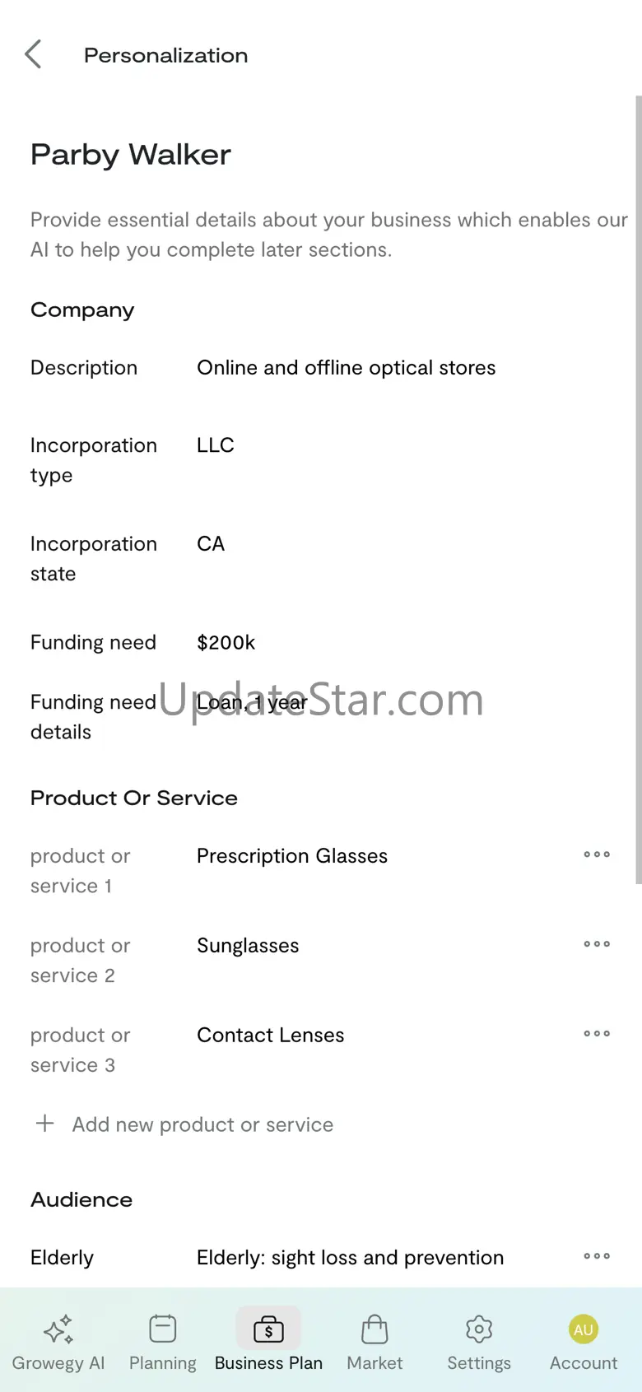Select the Business Plan briefcase icon
Image resolution: width=642 pixels, height=1392 pixels.
coord(268,1329)
